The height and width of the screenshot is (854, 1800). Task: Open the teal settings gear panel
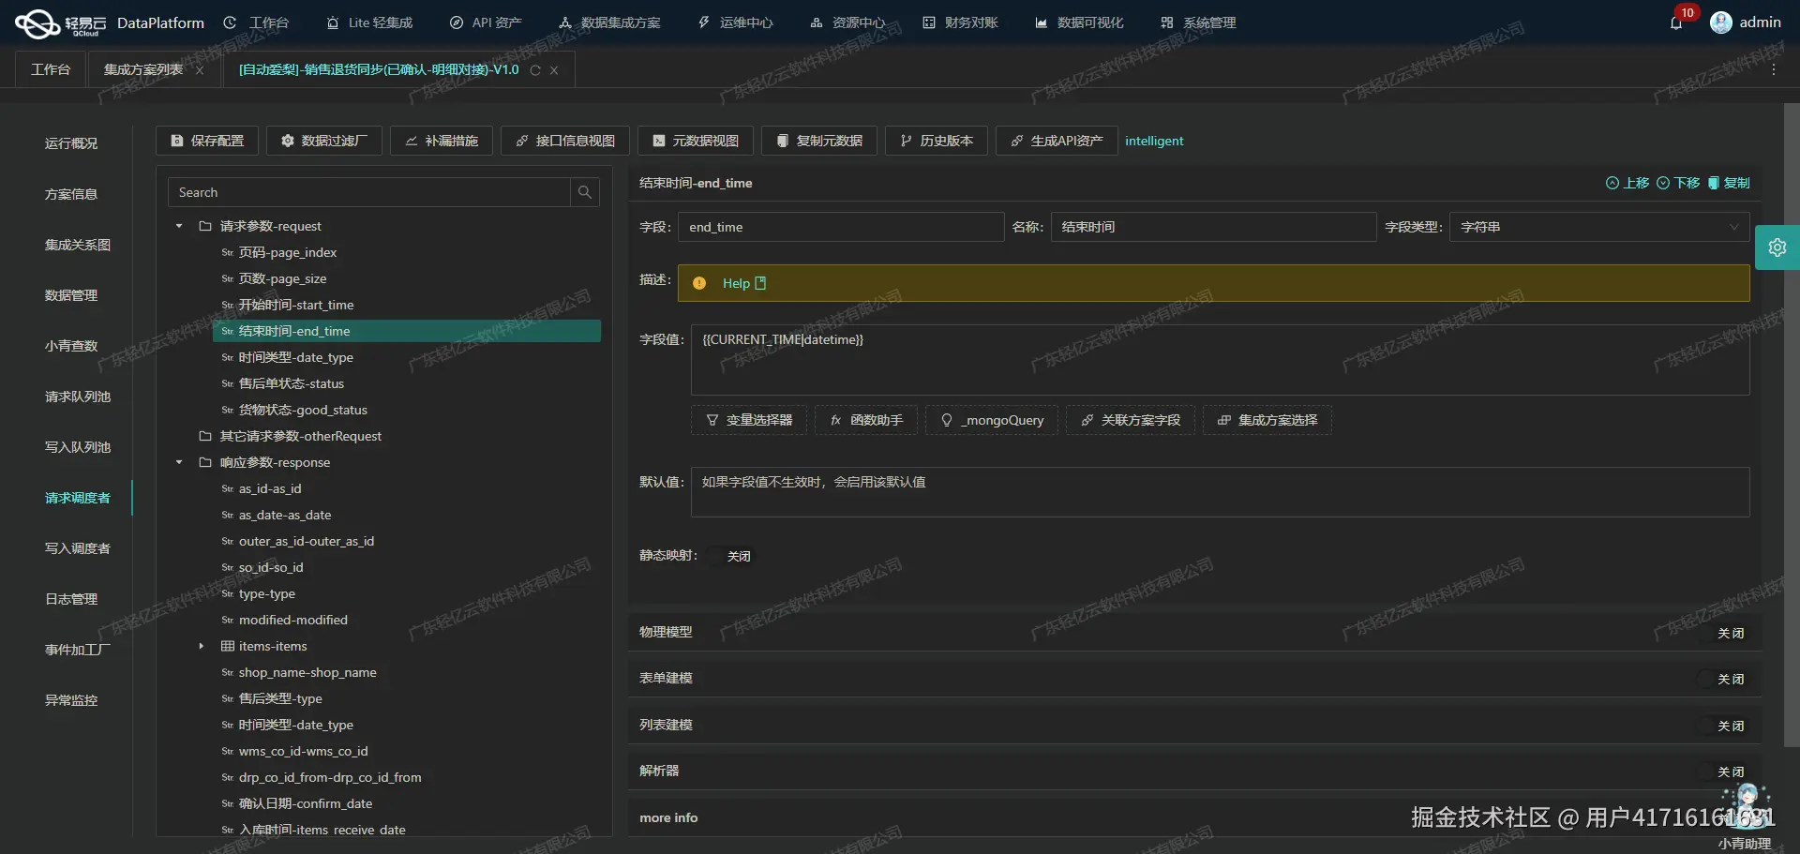pos(1777,247)
